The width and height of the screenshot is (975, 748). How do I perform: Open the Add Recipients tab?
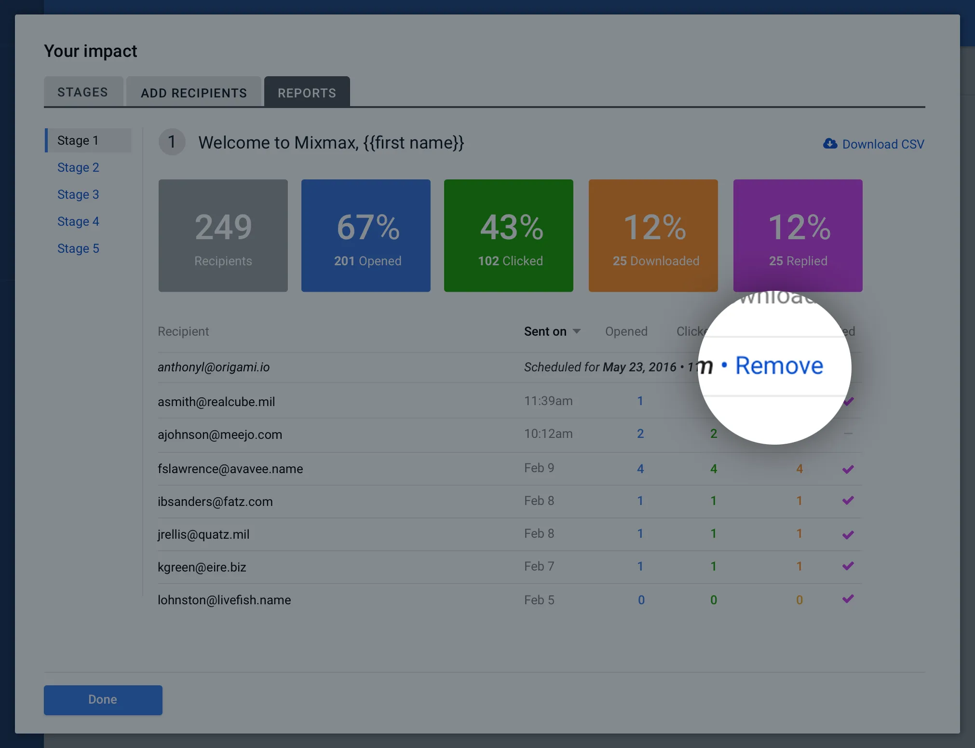coord(194,92)
